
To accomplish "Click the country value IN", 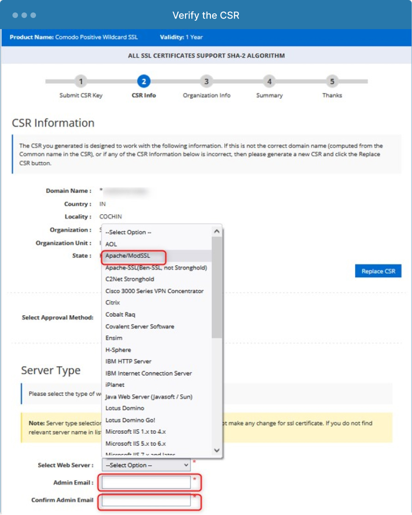I will tap(102, 204).
